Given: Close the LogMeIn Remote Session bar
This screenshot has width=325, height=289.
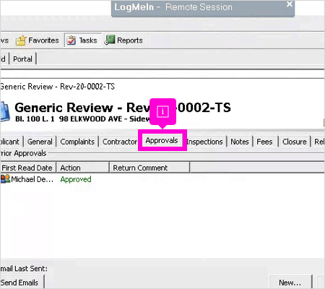Looking at the screenshot, I should [290, 4].
